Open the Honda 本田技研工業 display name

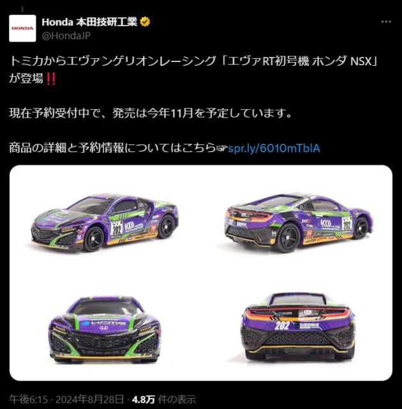pyautogui.click(x=89, y=22)
